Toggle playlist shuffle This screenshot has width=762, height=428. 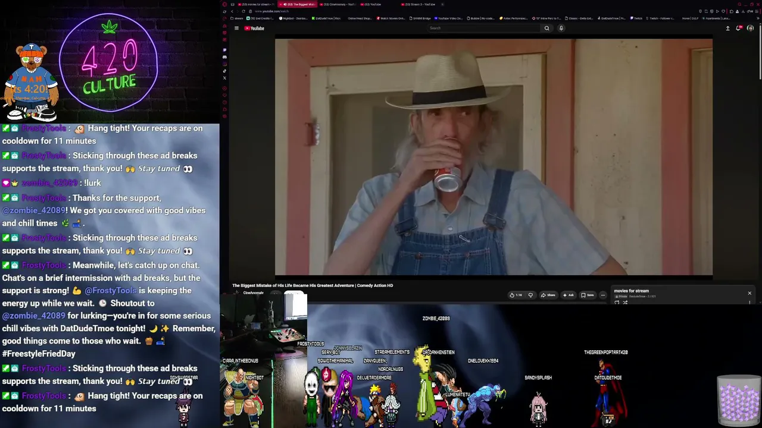tap(625, 303)
